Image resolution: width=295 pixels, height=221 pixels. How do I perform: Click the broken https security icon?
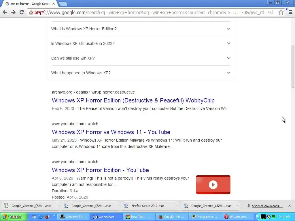pos(31,12)
